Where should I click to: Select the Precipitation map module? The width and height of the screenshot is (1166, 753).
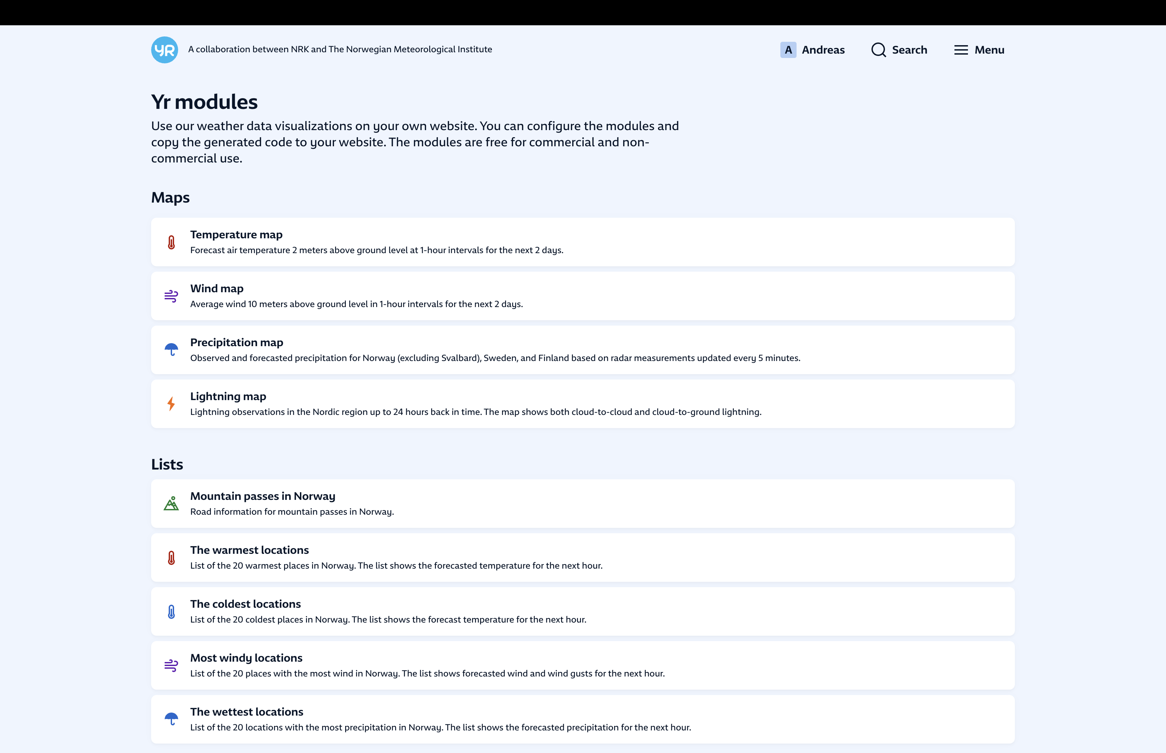pyautogui.click(x=237, y=342)
